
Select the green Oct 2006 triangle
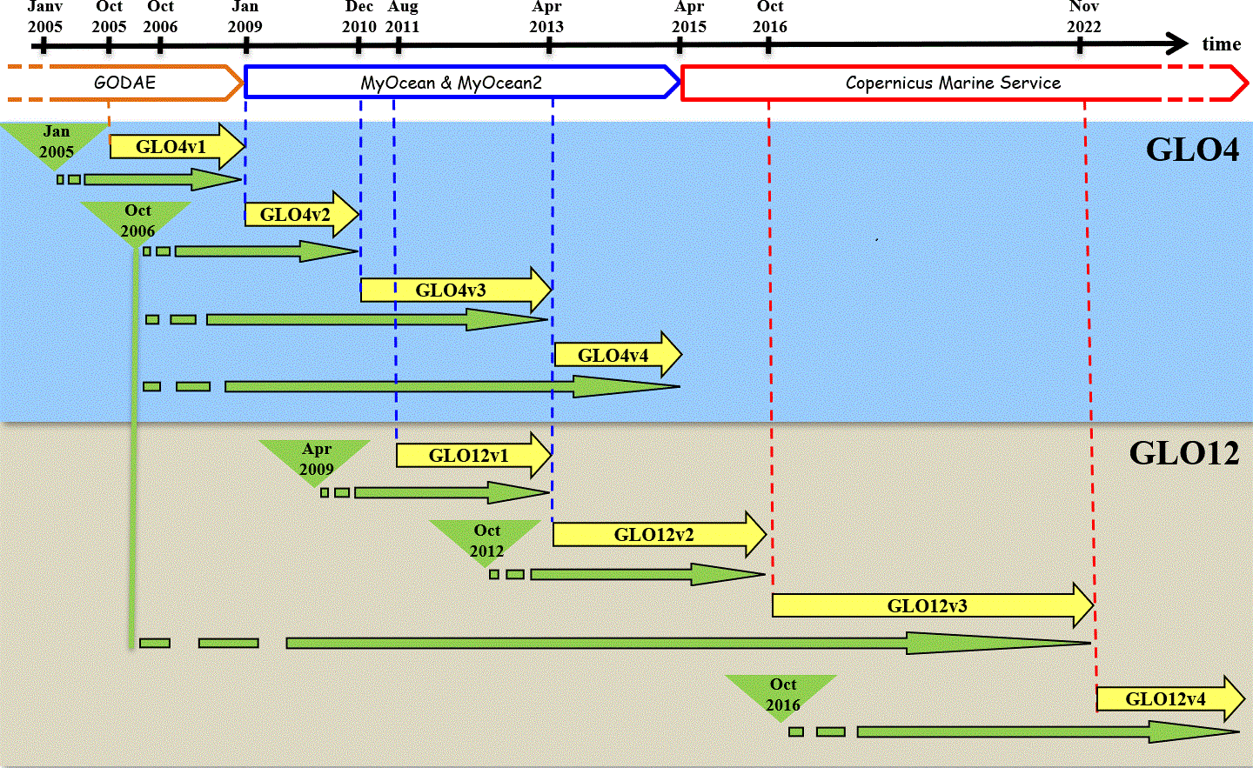tap(137, 221)
